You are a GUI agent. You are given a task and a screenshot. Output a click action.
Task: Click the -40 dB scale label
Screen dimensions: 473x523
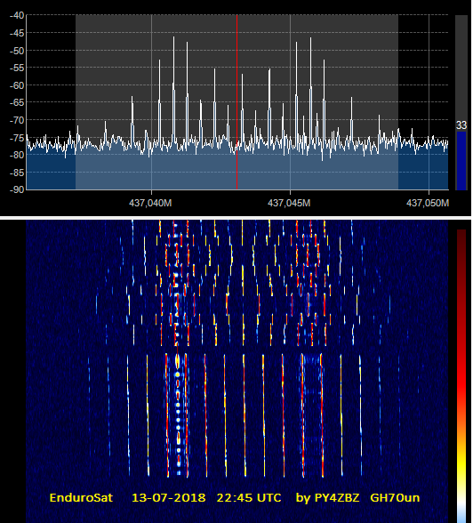point(17,15)
